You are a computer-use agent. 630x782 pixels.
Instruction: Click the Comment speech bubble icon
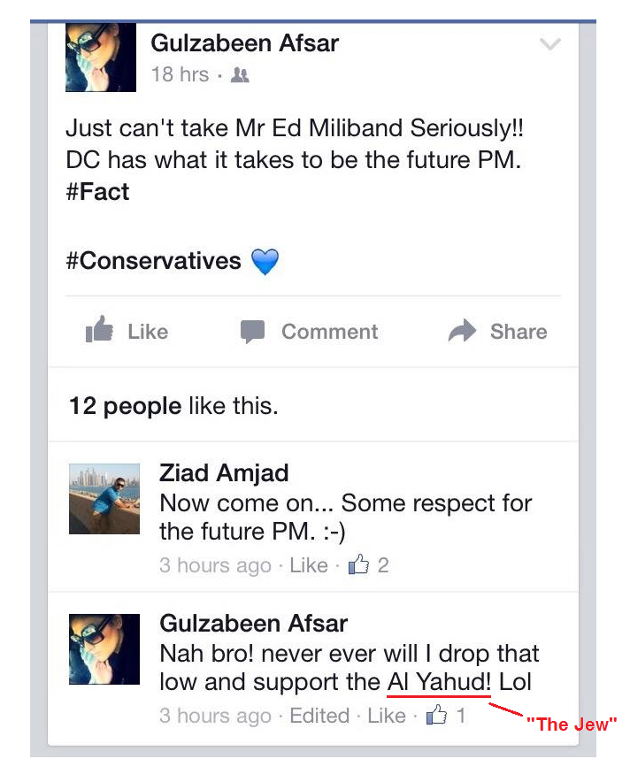[x=253, y=332]
